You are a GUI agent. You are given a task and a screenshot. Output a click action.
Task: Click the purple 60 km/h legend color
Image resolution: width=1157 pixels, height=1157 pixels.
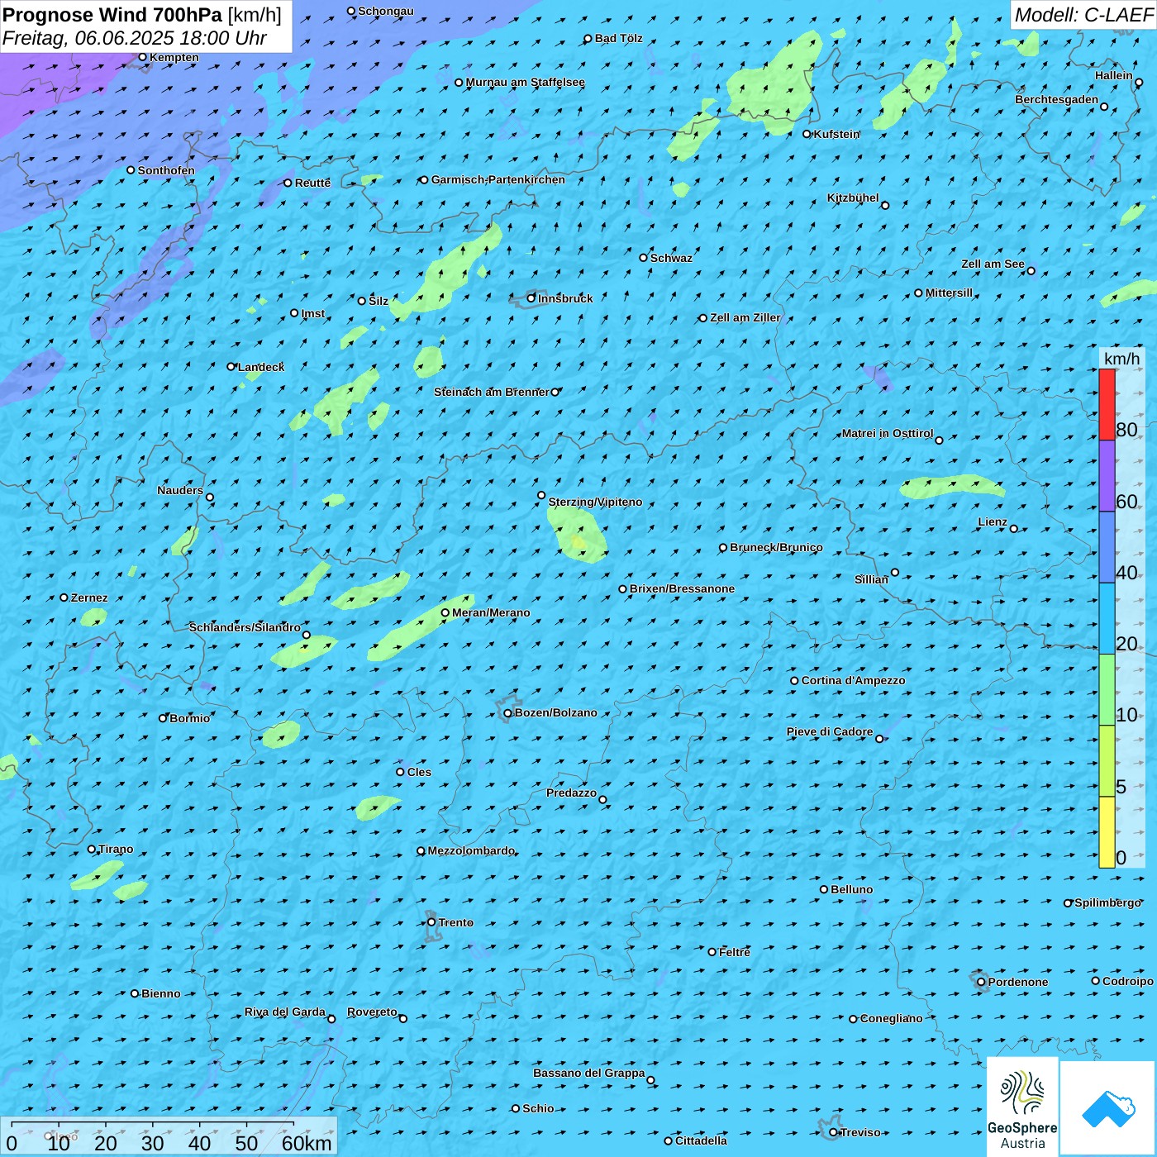(1107, 476)
